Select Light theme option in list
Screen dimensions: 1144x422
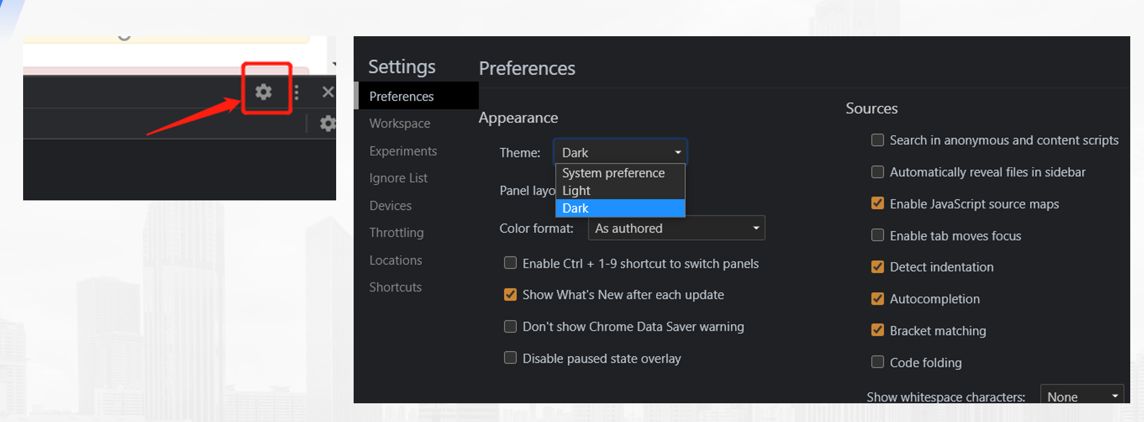576,190
